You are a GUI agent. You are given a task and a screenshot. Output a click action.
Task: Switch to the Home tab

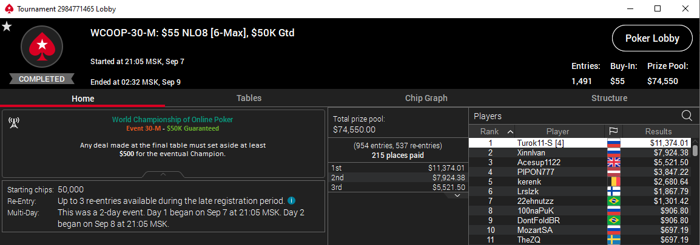point(82,99)
